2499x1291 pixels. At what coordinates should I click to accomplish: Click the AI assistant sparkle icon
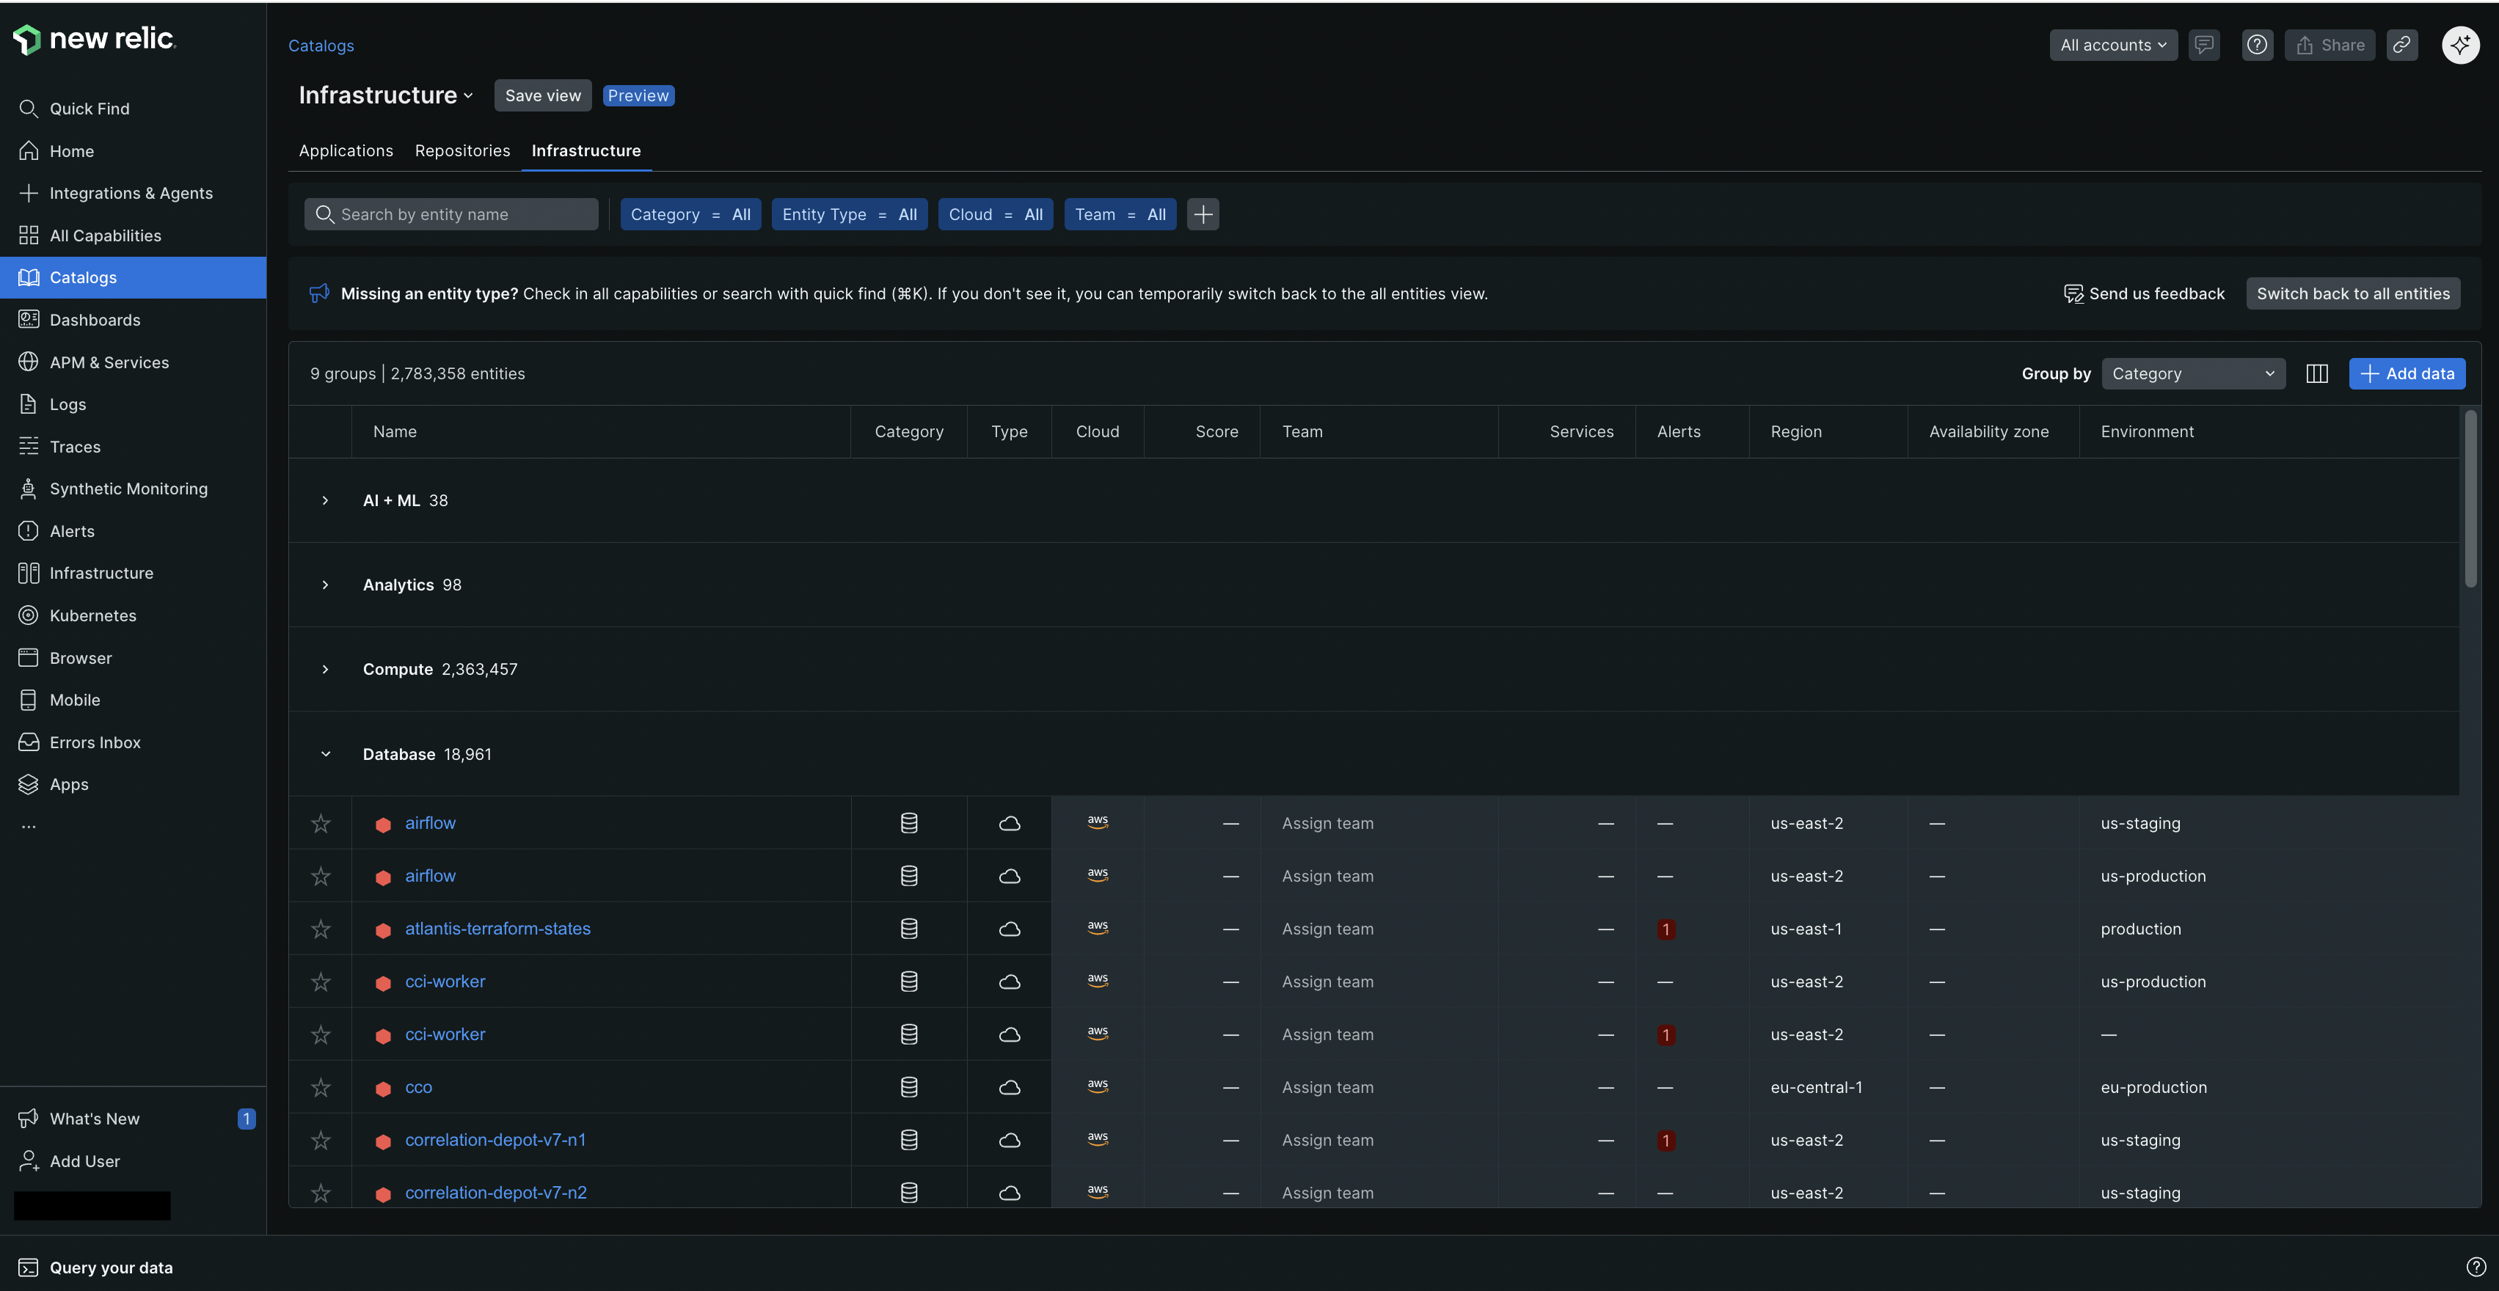[2460, 45]
